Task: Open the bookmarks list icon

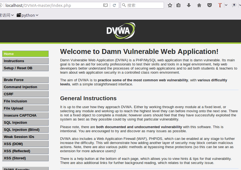Action: [x=178, y=5]
